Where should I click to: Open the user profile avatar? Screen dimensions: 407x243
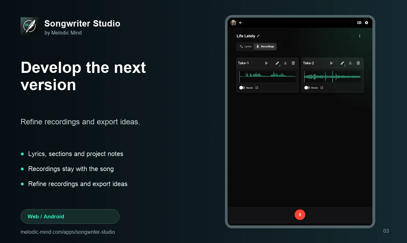pyautogui.click(x=233, y=23)
